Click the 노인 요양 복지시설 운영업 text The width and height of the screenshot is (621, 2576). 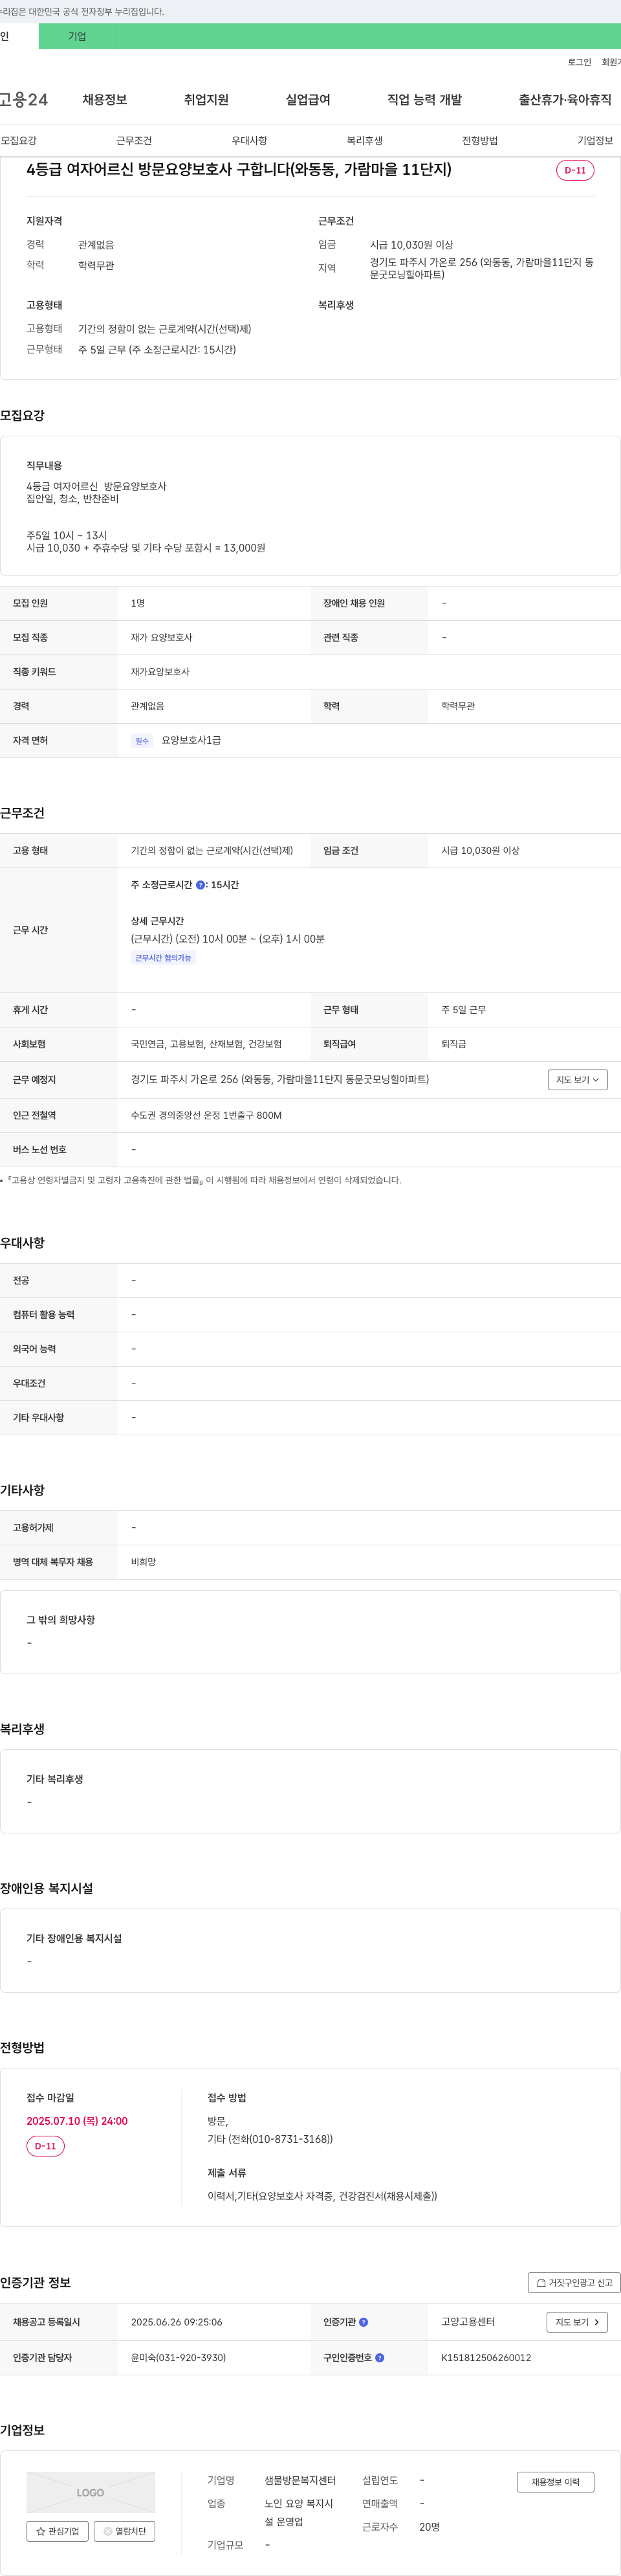pyautogui.click(x=300, y=2513)
